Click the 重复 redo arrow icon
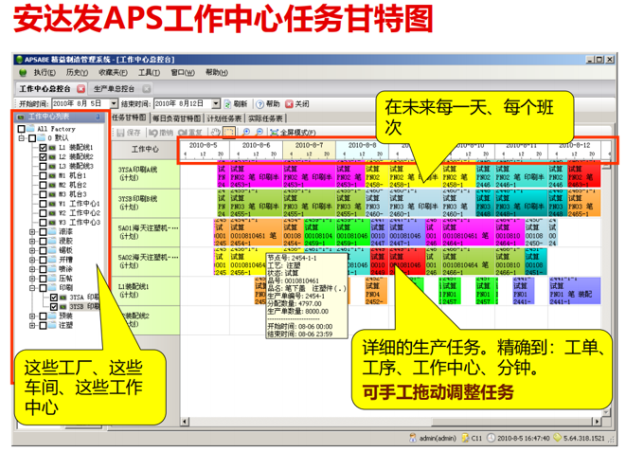This screenshot has height=452, width=626. coord(183,133)
